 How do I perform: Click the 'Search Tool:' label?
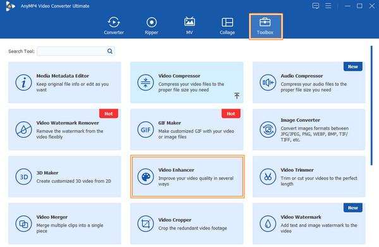(x=21, y=51)
